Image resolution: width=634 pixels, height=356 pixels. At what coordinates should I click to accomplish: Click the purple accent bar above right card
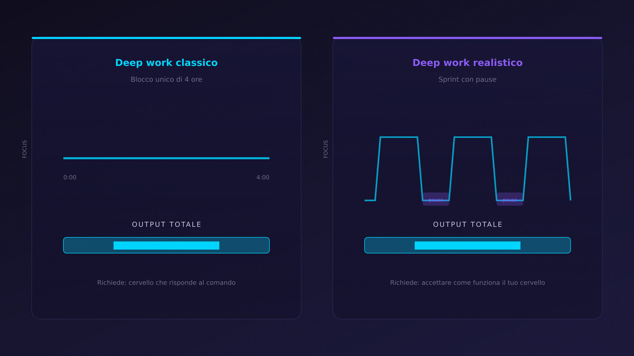468,38
